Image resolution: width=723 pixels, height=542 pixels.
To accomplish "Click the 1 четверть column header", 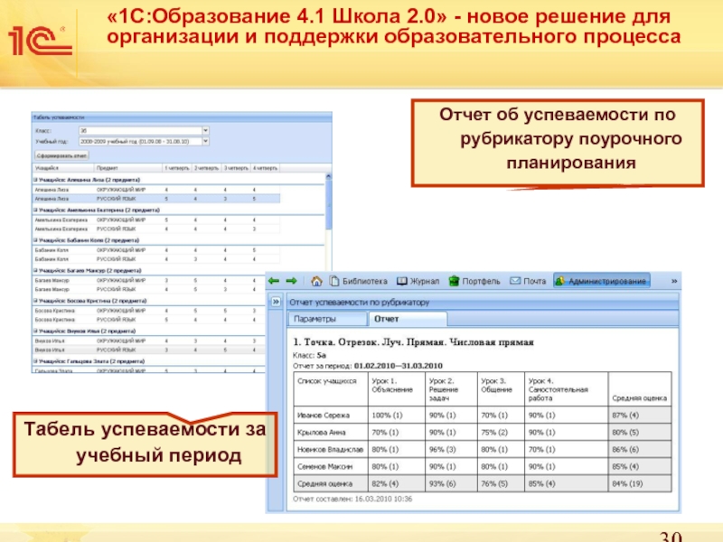I will tap(177, 168).
